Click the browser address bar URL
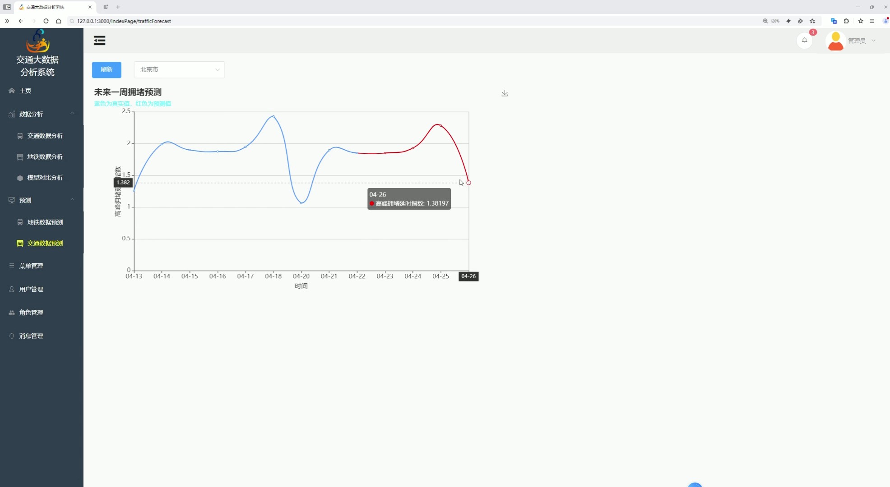Screen dimensions: 890x487 click(x=124, y=21)
